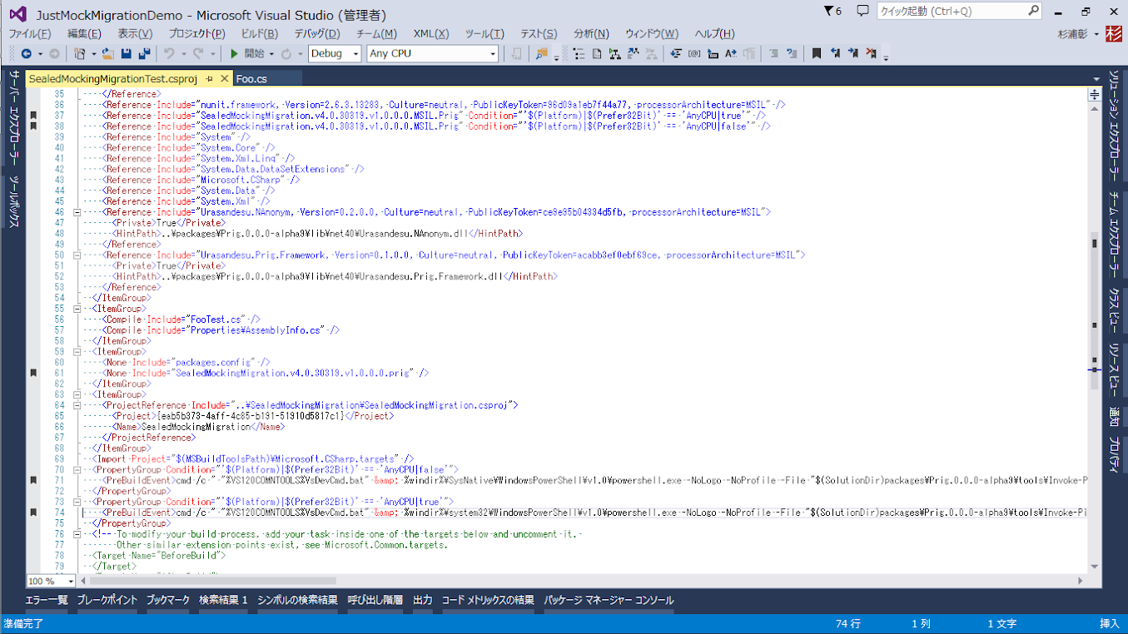Click the decrease line indent icon
Screen dimensions: 1128x634
[675, 53]
